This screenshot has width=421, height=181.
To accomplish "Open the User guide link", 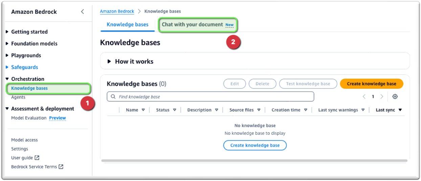I will pos(22,158).
